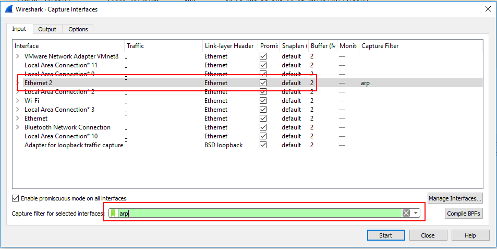This screenshot has width=497, height=249.
Task: Clear the capture filter with the X icon
Action: (x=406, y=213)
